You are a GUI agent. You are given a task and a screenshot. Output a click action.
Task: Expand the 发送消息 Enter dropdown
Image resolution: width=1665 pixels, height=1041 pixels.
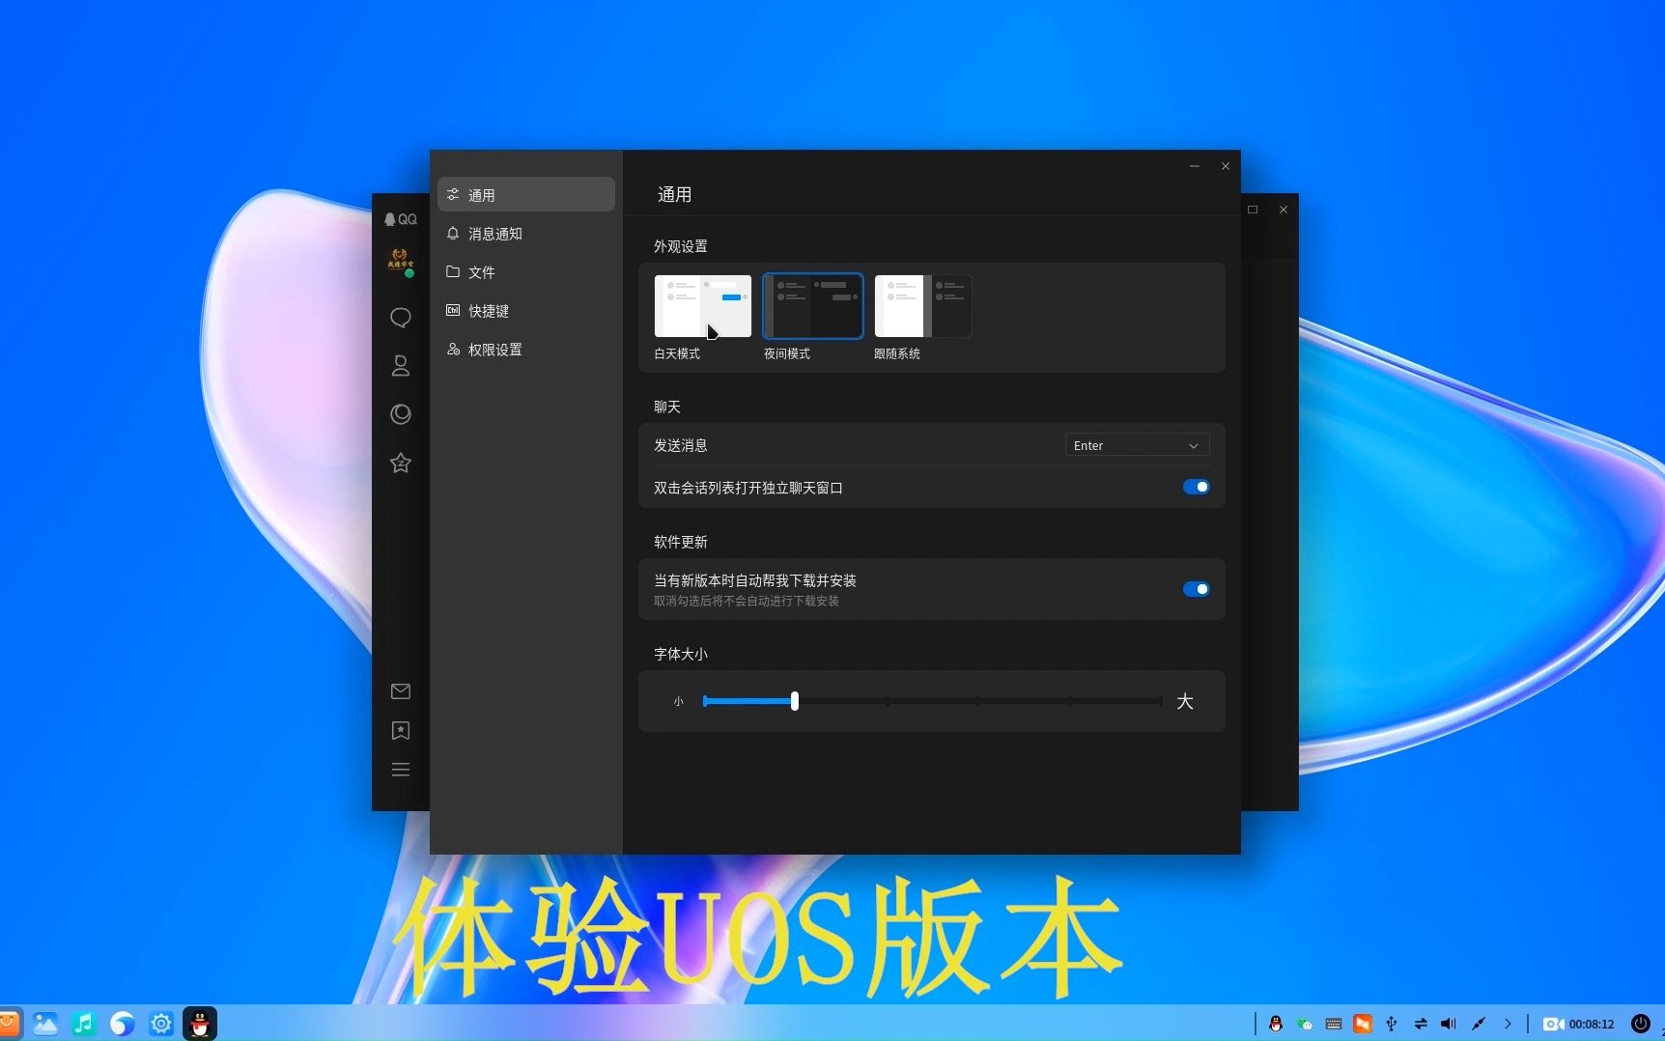click(x=1137, y=445)
